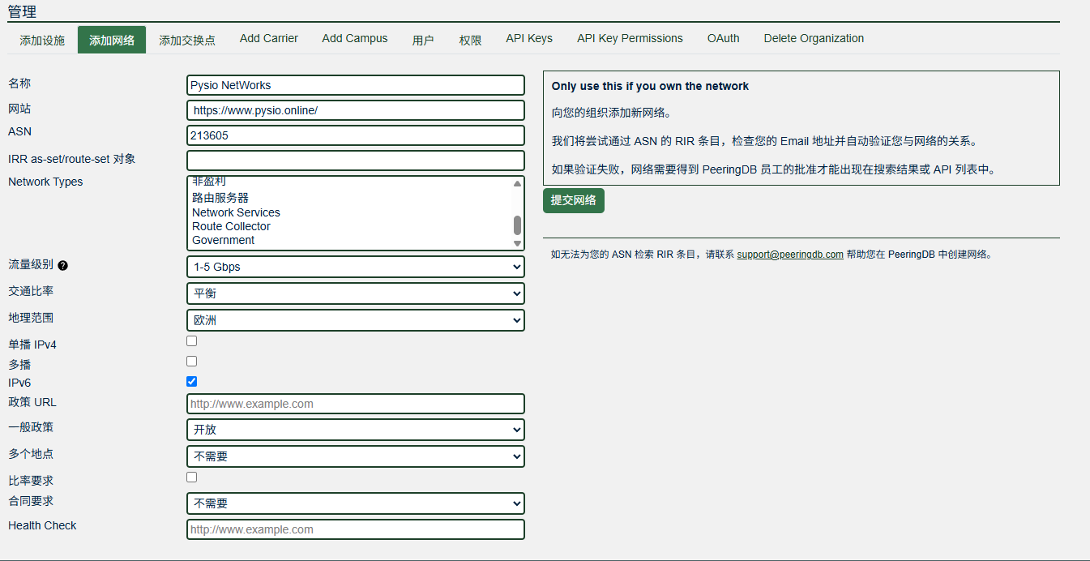Open the support@peeringdb.com email link

[x=790, y=254]
